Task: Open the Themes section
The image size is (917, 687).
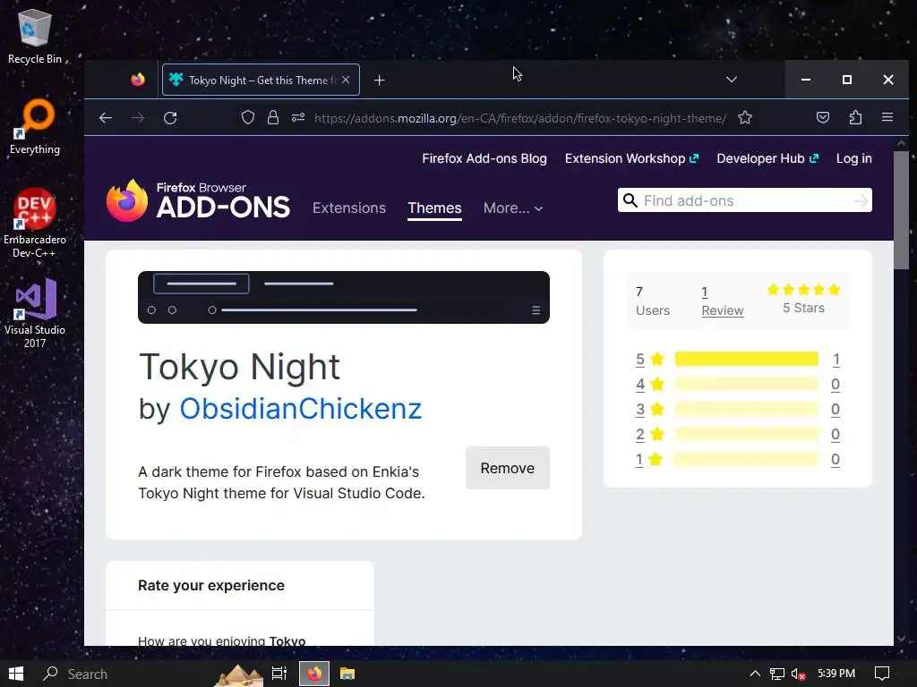Action: 434,208
